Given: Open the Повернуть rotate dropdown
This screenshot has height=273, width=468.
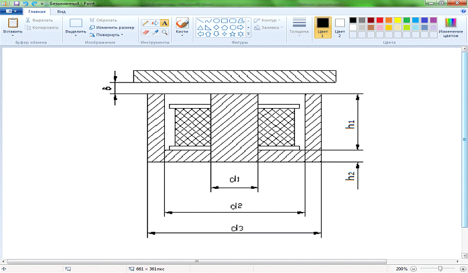Looking at the screenshot, I should click(106, 34).
